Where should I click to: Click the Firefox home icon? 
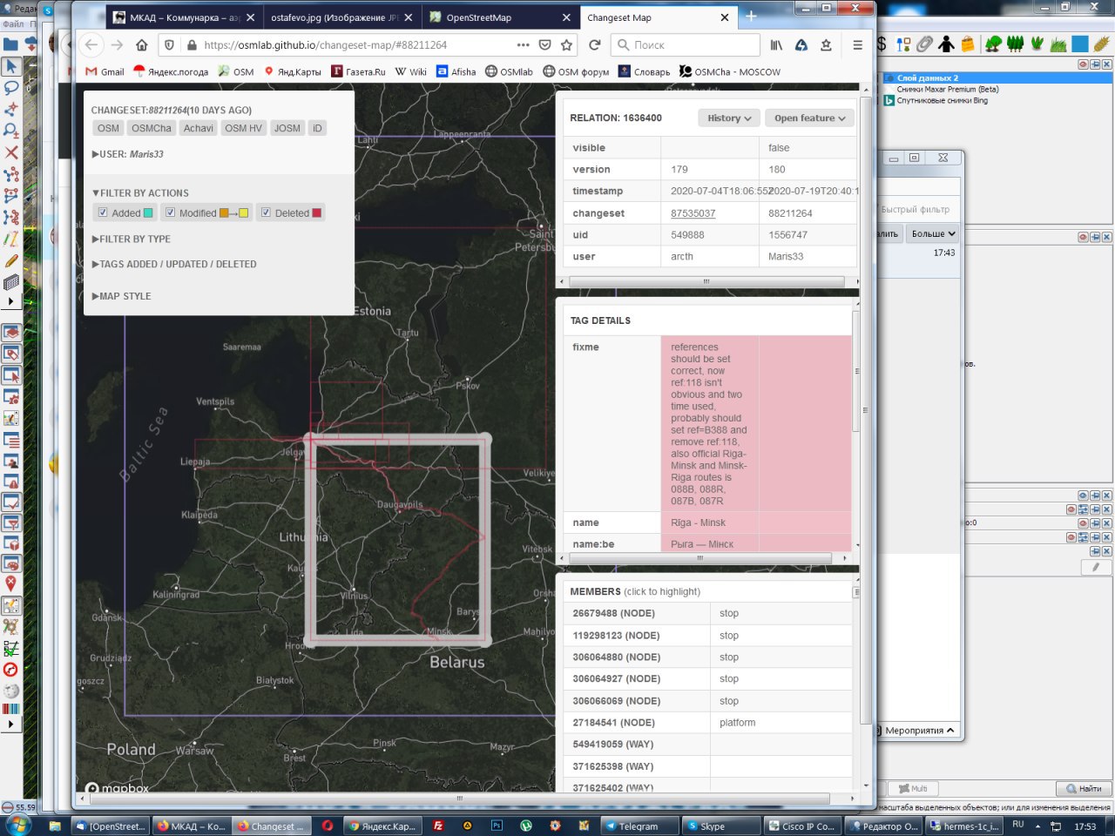tap(142, 45)
